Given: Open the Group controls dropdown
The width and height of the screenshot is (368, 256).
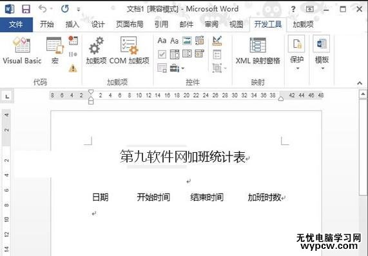Looking at the screenshot, I should coord(219,68).
